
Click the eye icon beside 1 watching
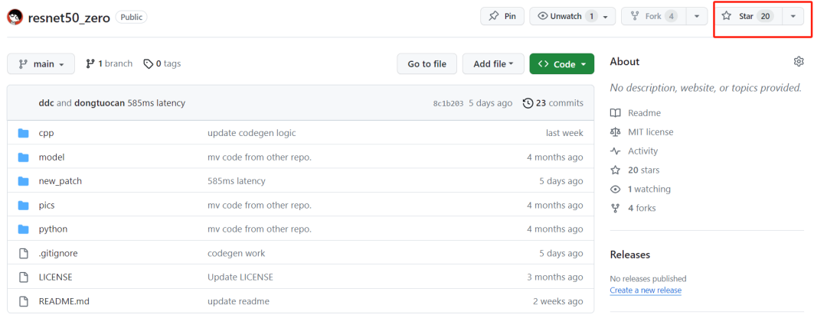tap(615, 189)
